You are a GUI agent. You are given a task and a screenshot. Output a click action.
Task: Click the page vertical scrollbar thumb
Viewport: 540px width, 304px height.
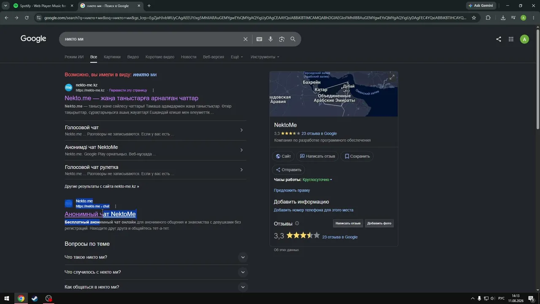(x=537, y=79)
